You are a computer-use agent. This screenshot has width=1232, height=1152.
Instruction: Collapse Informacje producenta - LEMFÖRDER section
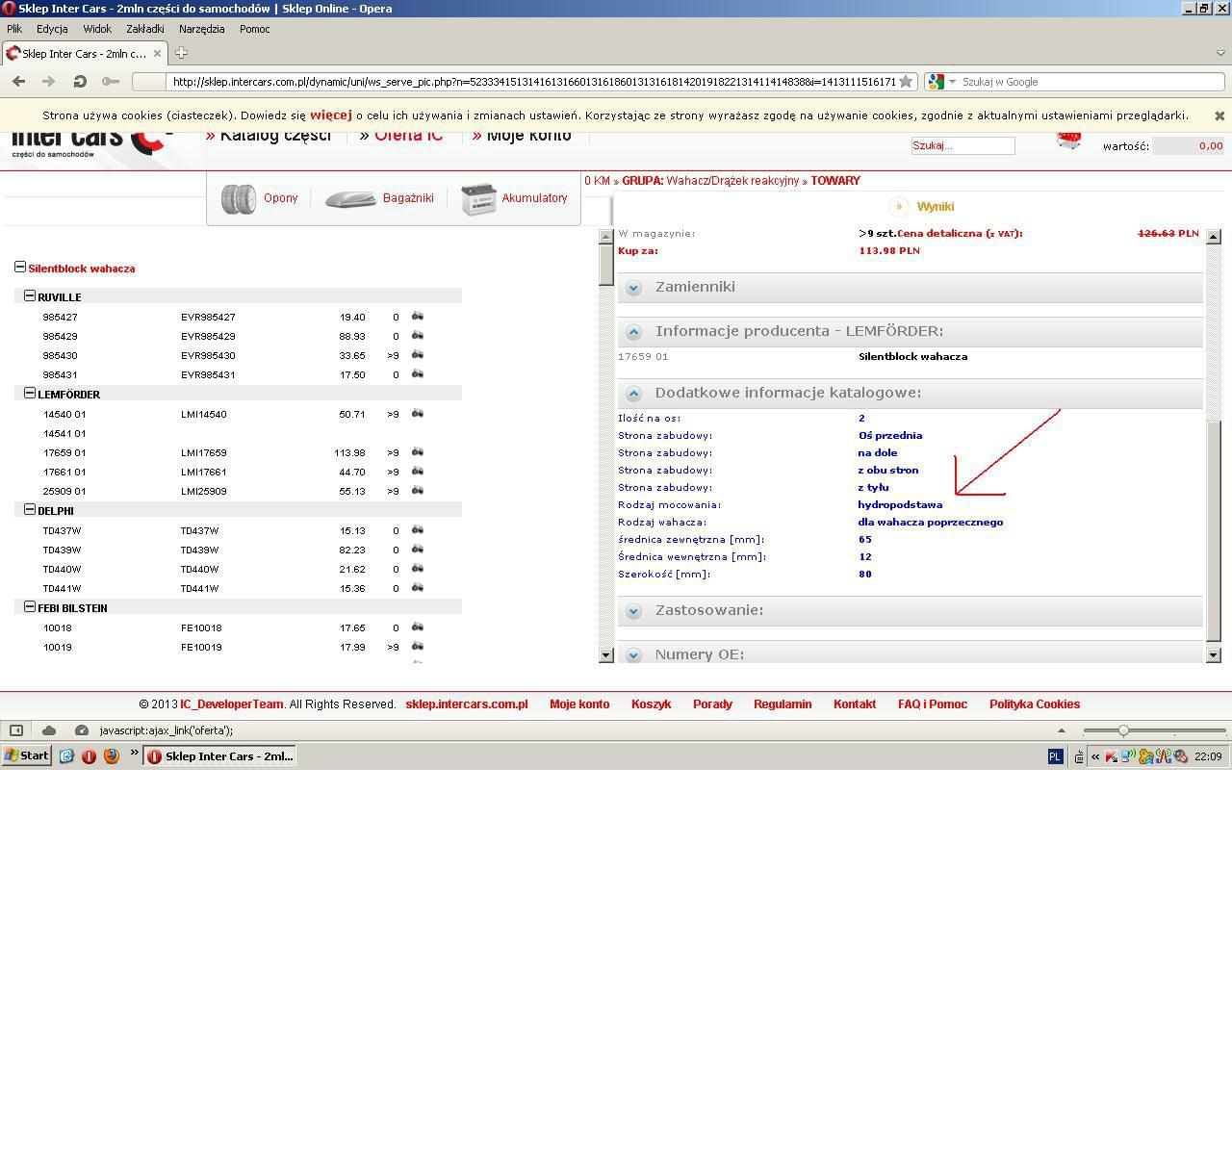coord(633,332)
